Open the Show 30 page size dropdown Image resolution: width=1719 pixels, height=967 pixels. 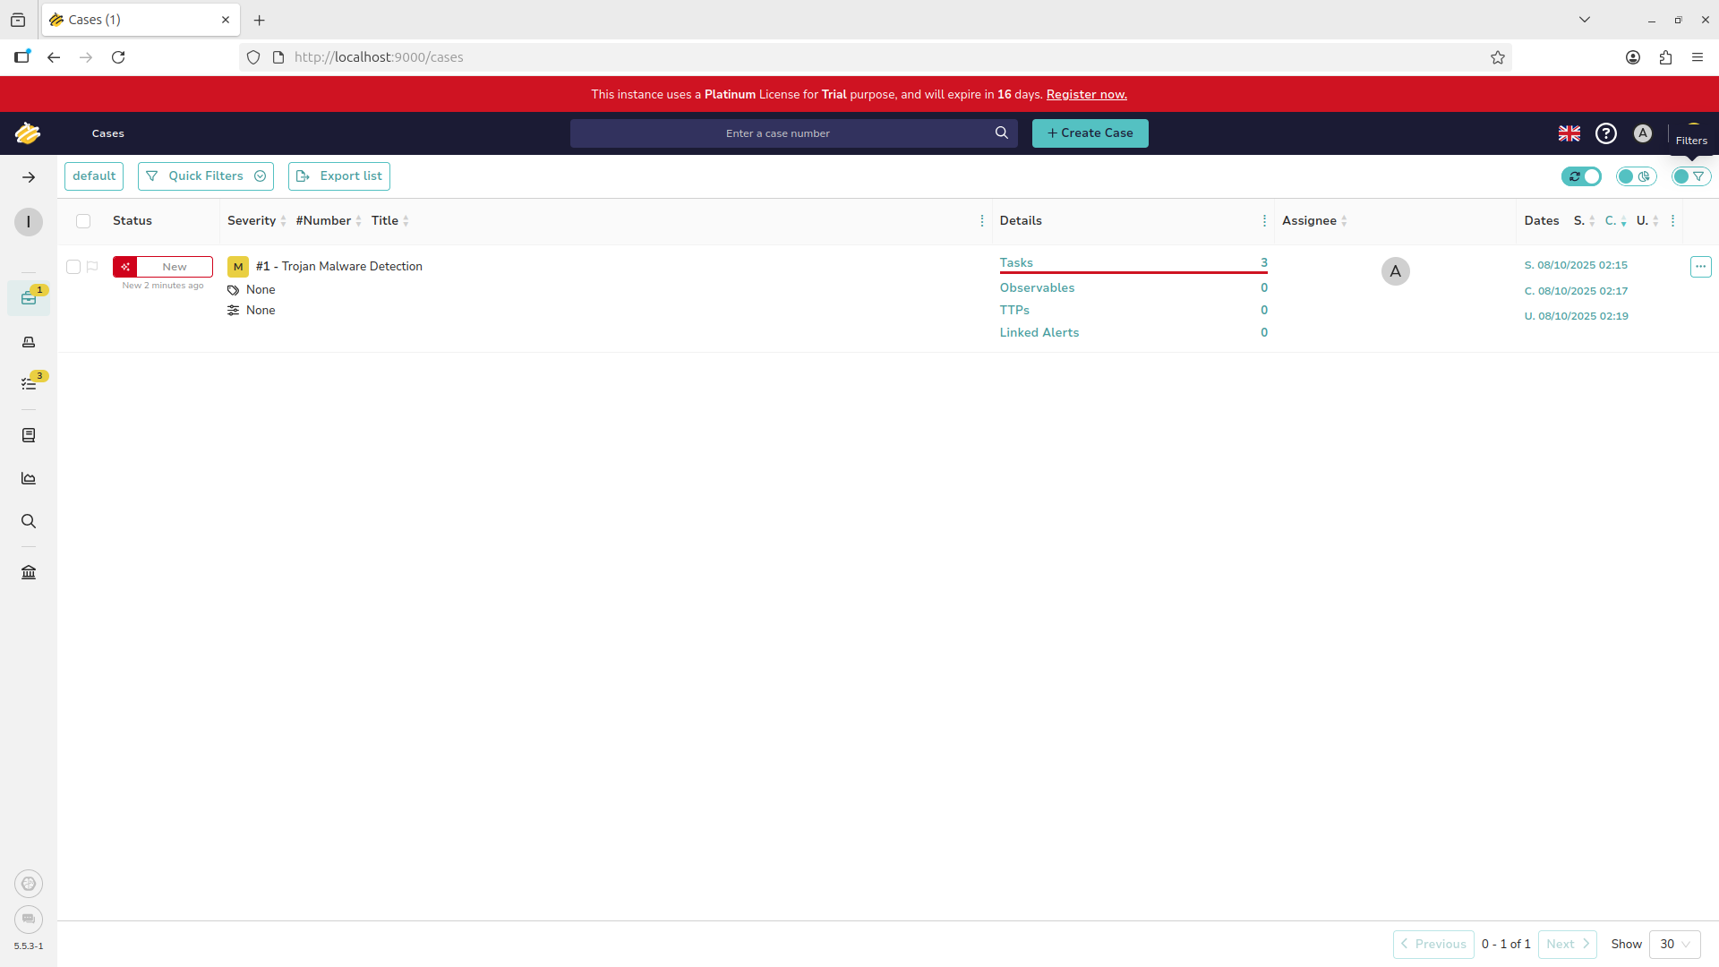(x=1674, y=944)
